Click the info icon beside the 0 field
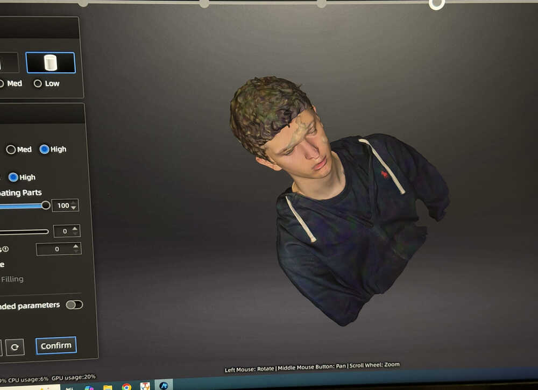Screen dimensions: 538x390 coord(5,250)
